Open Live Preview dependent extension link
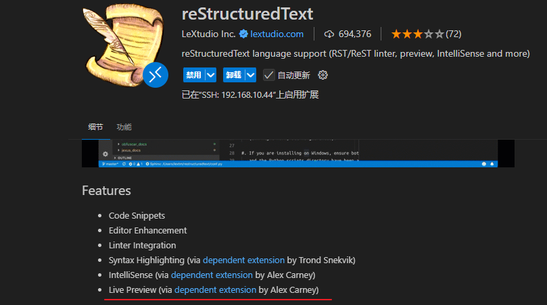Image resolution: width=547 pixels, height=305 pixels. (215, 289)
